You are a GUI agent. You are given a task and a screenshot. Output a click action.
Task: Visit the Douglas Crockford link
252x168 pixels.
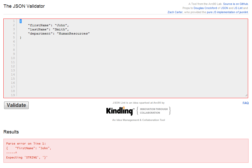click(x=205, y=8)
